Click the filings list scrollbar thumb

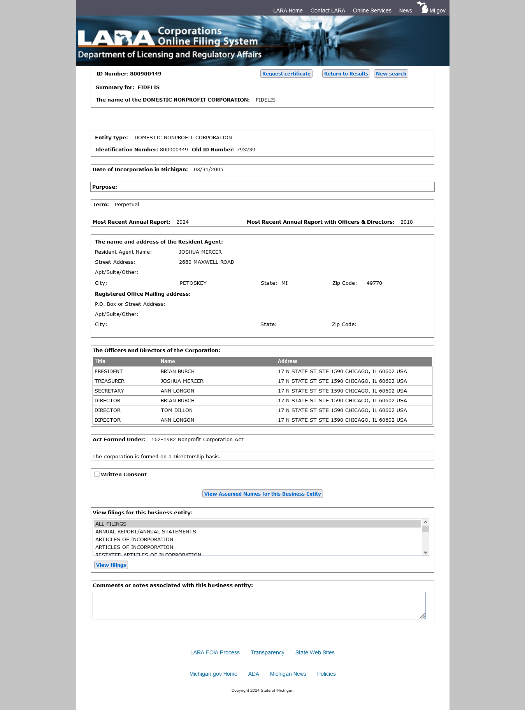click(x=425, y=529)
